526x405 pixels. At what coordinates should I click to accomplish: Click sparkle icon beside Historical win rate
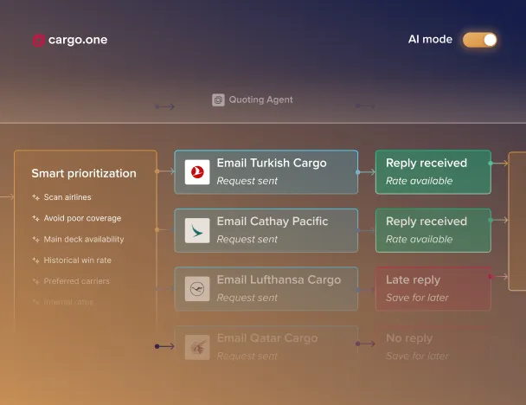pos(35,260)
